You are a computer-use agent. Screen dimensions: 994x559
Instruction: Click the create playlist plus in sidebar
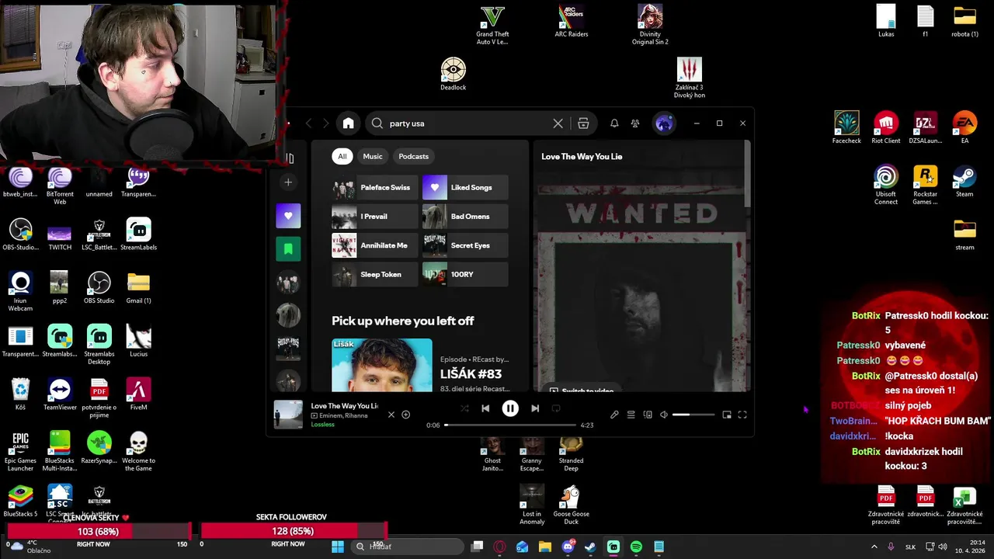[288, 182]
